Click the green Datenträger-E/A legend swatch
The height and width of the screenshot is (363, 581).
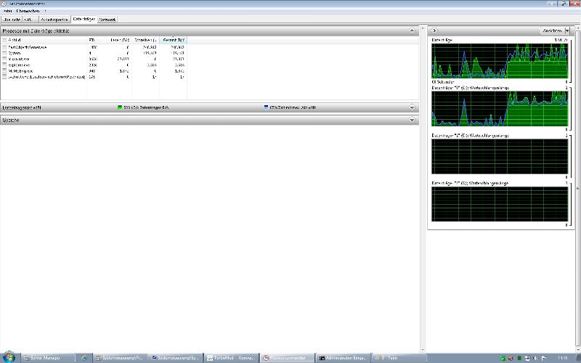[120, 107]
